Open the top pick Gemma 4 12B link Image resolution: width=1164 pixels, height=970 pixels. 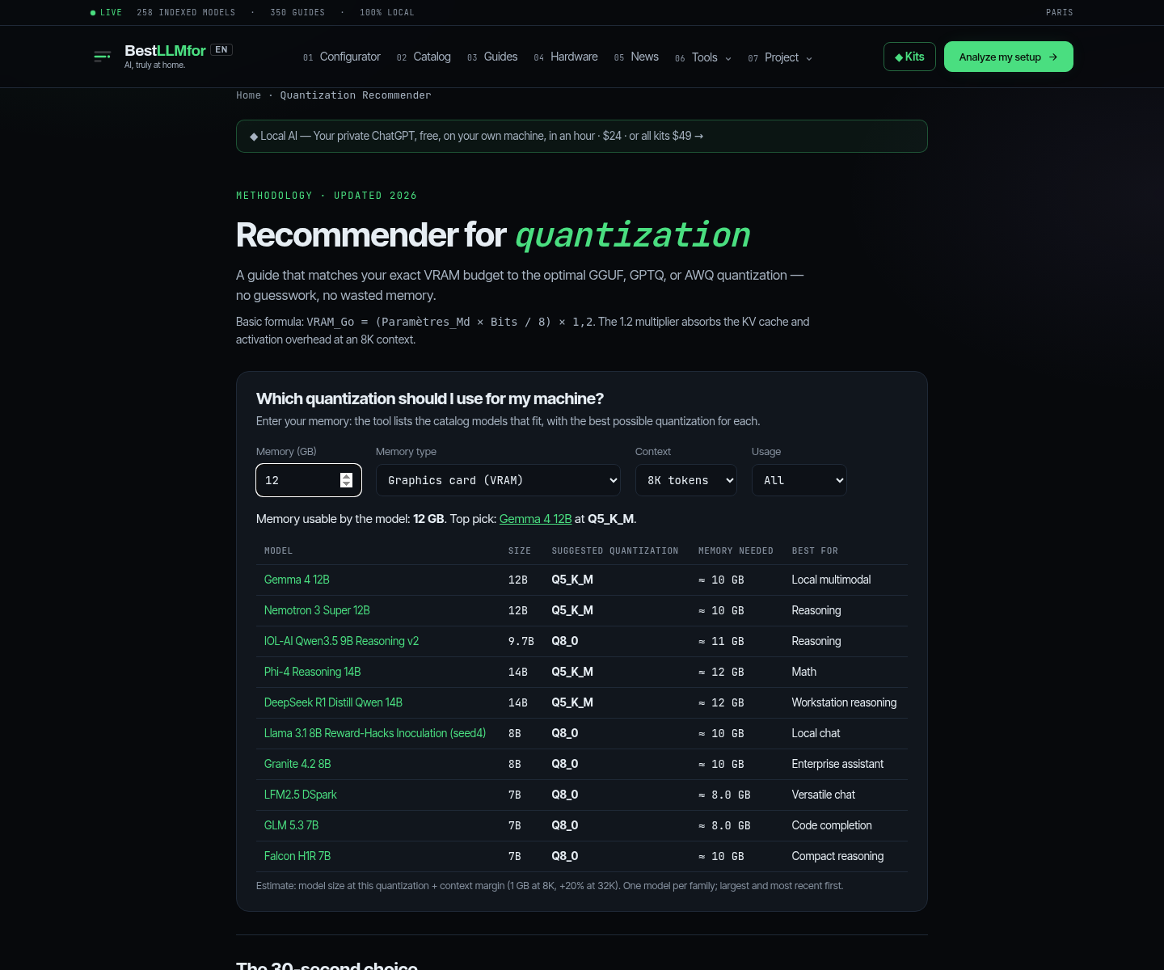click(x=535, y=519)
